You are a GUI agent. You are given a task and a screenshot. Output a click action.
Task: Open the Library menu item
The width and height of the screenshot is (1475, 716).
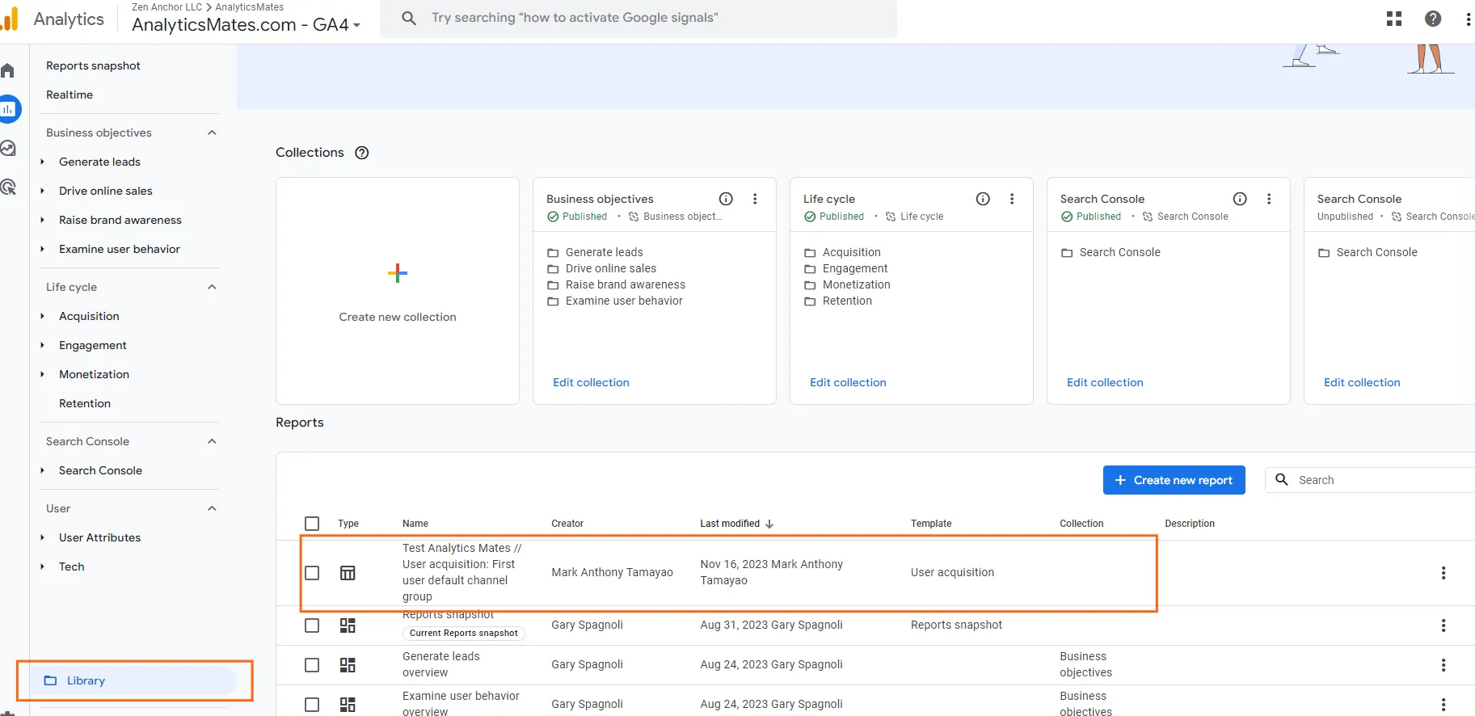[x=134, y=680]
